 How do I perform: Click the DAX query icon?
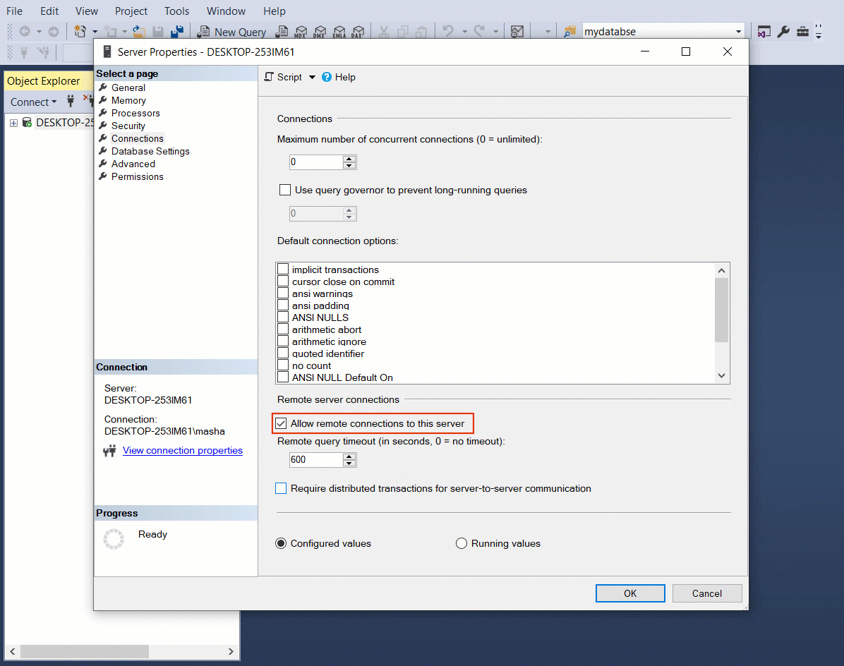(356, 32)
